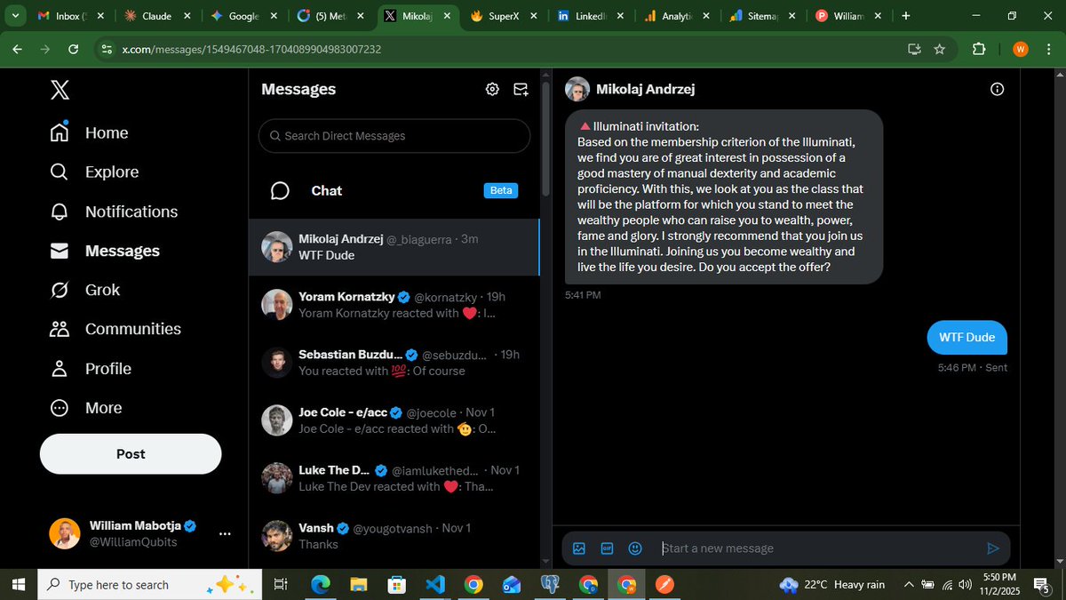Click the Illuminati invitation message bubble
Viewport: 1066px width, 600px height.
tap(724, 197)
